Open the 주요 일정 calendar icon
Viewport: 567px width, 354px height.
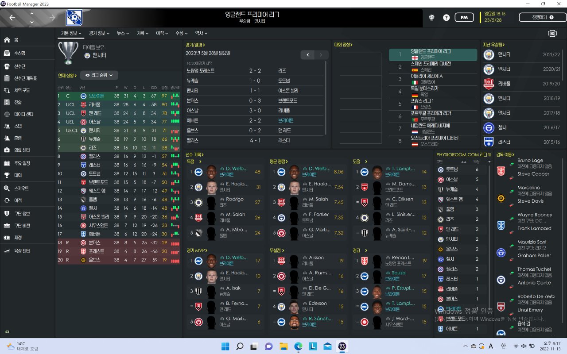click(7, 163)
